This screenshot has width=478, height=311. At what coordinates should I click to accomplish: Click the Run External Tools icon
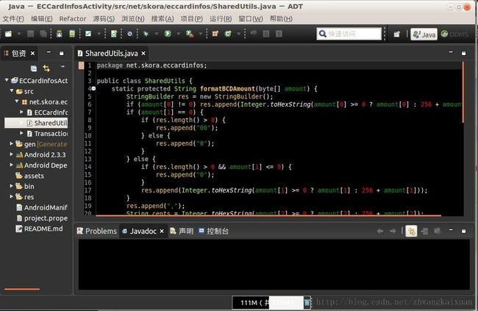[x=190, y=34]
